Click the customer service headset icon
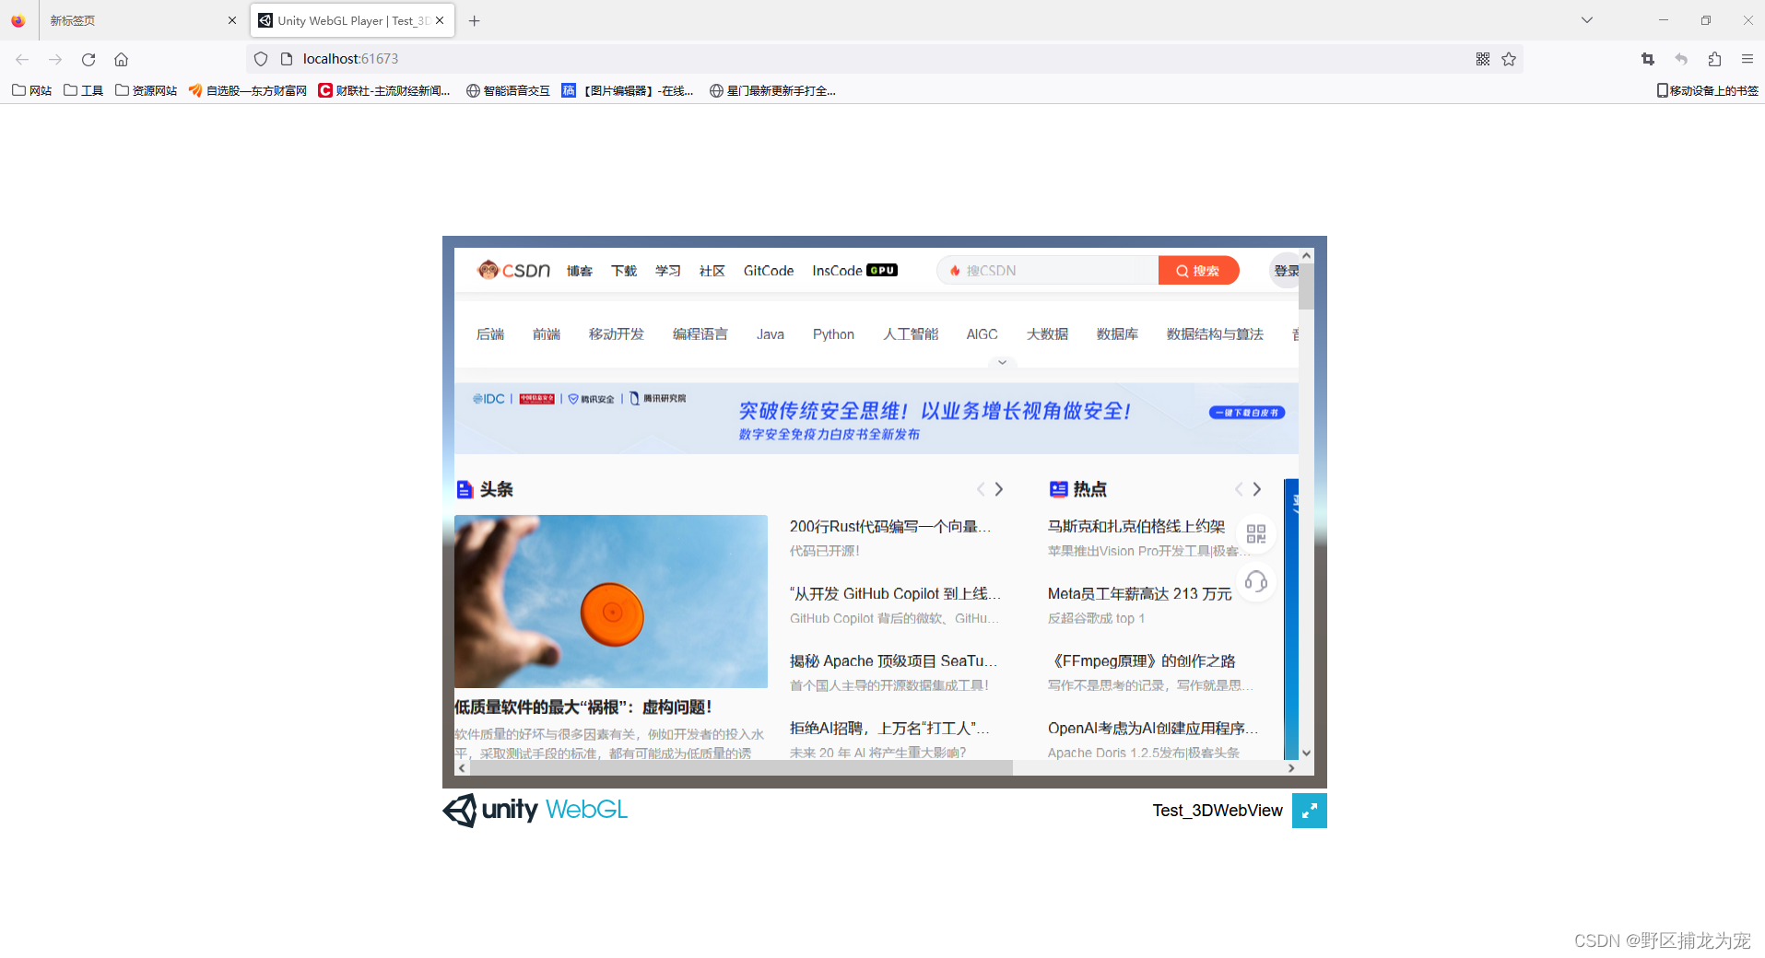This screenshot has height=958, width=1765. click(x=1256, y=582)
